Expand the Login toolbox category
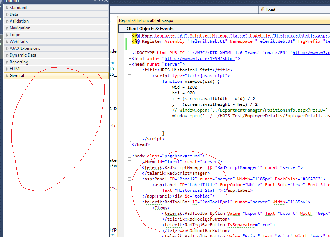This screenshot has width=330, height=237. point(56,35)
